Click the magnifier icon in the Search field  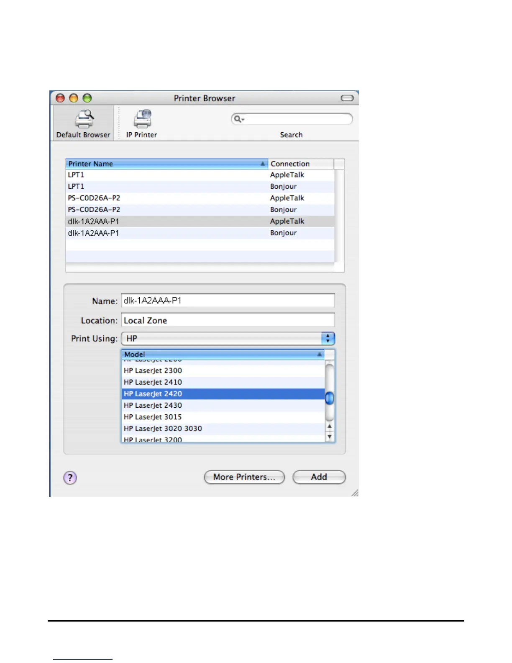[x=238, y=119]
